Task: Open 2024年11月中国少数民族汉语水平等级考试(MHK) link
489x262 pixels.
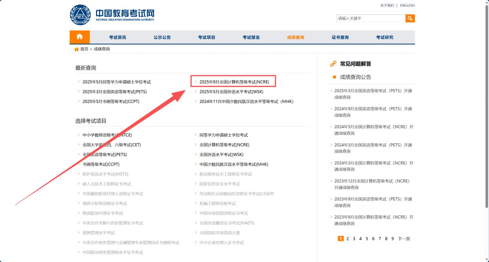Action: (246, 101)
